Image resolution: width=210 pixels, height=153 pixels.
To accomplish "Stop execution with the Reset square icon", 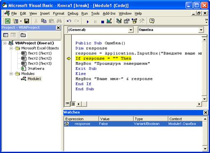I will click(x=103, y=22).
